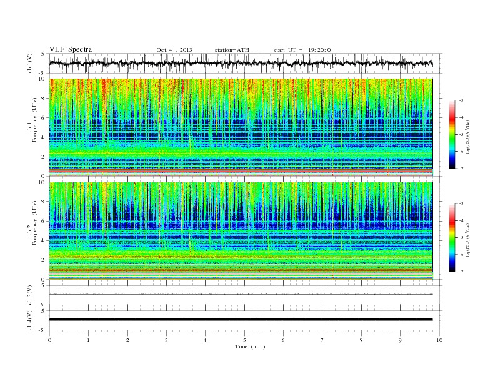Click the ch.2 'Frequency (kHz)' axis label
Screen dimensions: 495x382
pos(35,222)
